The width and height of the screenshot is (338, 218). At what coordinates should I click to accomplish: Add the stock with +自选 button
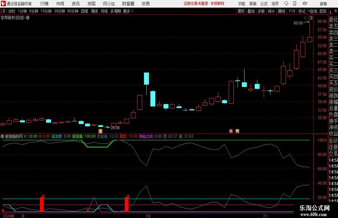pos(313,11)
